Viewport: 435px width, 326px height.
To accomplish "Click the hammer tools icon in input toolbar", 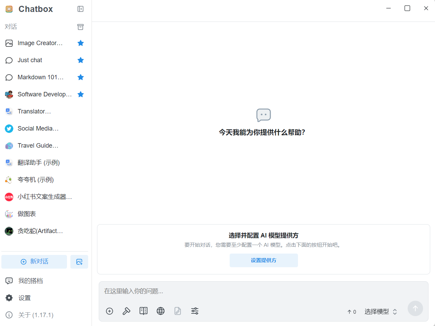I will pyautogui.click(x=126, y=311).
